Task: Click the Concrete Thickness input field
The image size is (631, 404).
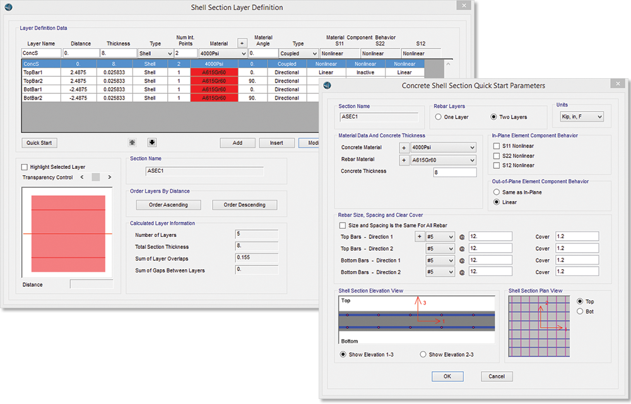Action: pyautogui.click(x=455, y=173)
